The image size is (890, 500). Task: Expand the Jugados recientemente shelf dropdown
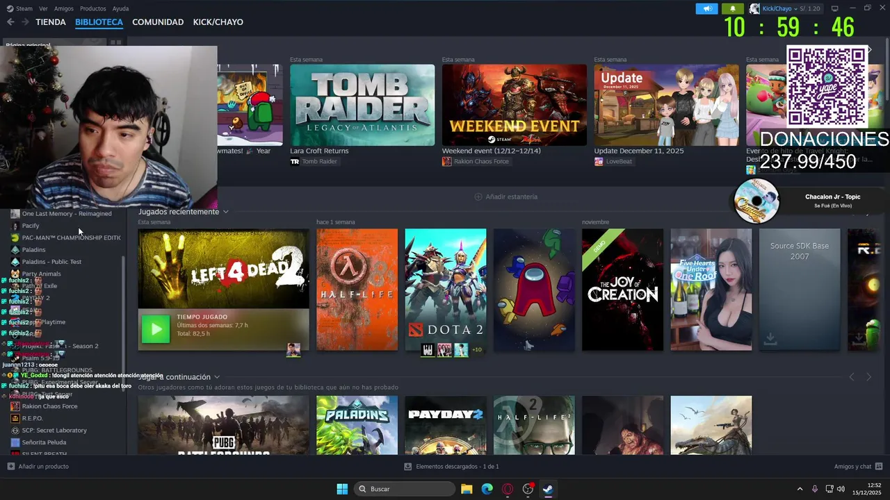[x=226, y=212]
